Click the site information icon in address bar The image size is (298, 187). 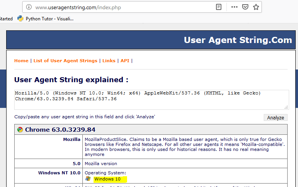[29, 7]
